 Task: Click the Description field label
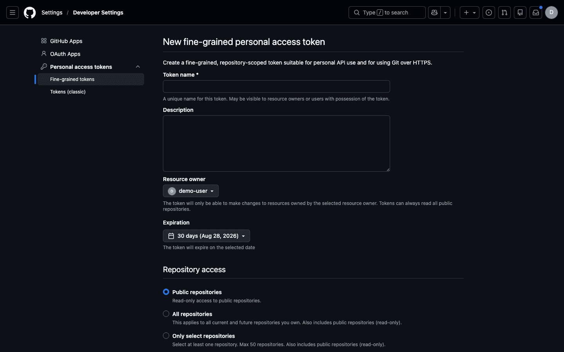(x=178, y=110)
